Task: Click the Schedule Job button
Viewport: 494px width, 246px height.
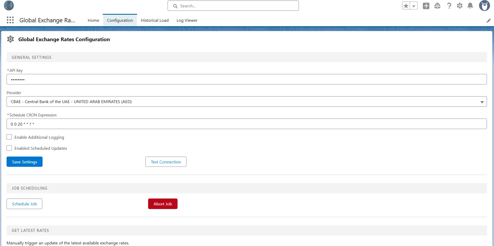Action: [24, 204]
